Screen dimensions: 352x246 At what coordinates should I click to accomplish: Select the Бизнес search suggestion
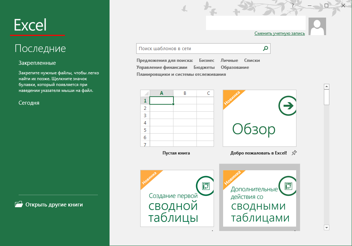pos(207,60)
